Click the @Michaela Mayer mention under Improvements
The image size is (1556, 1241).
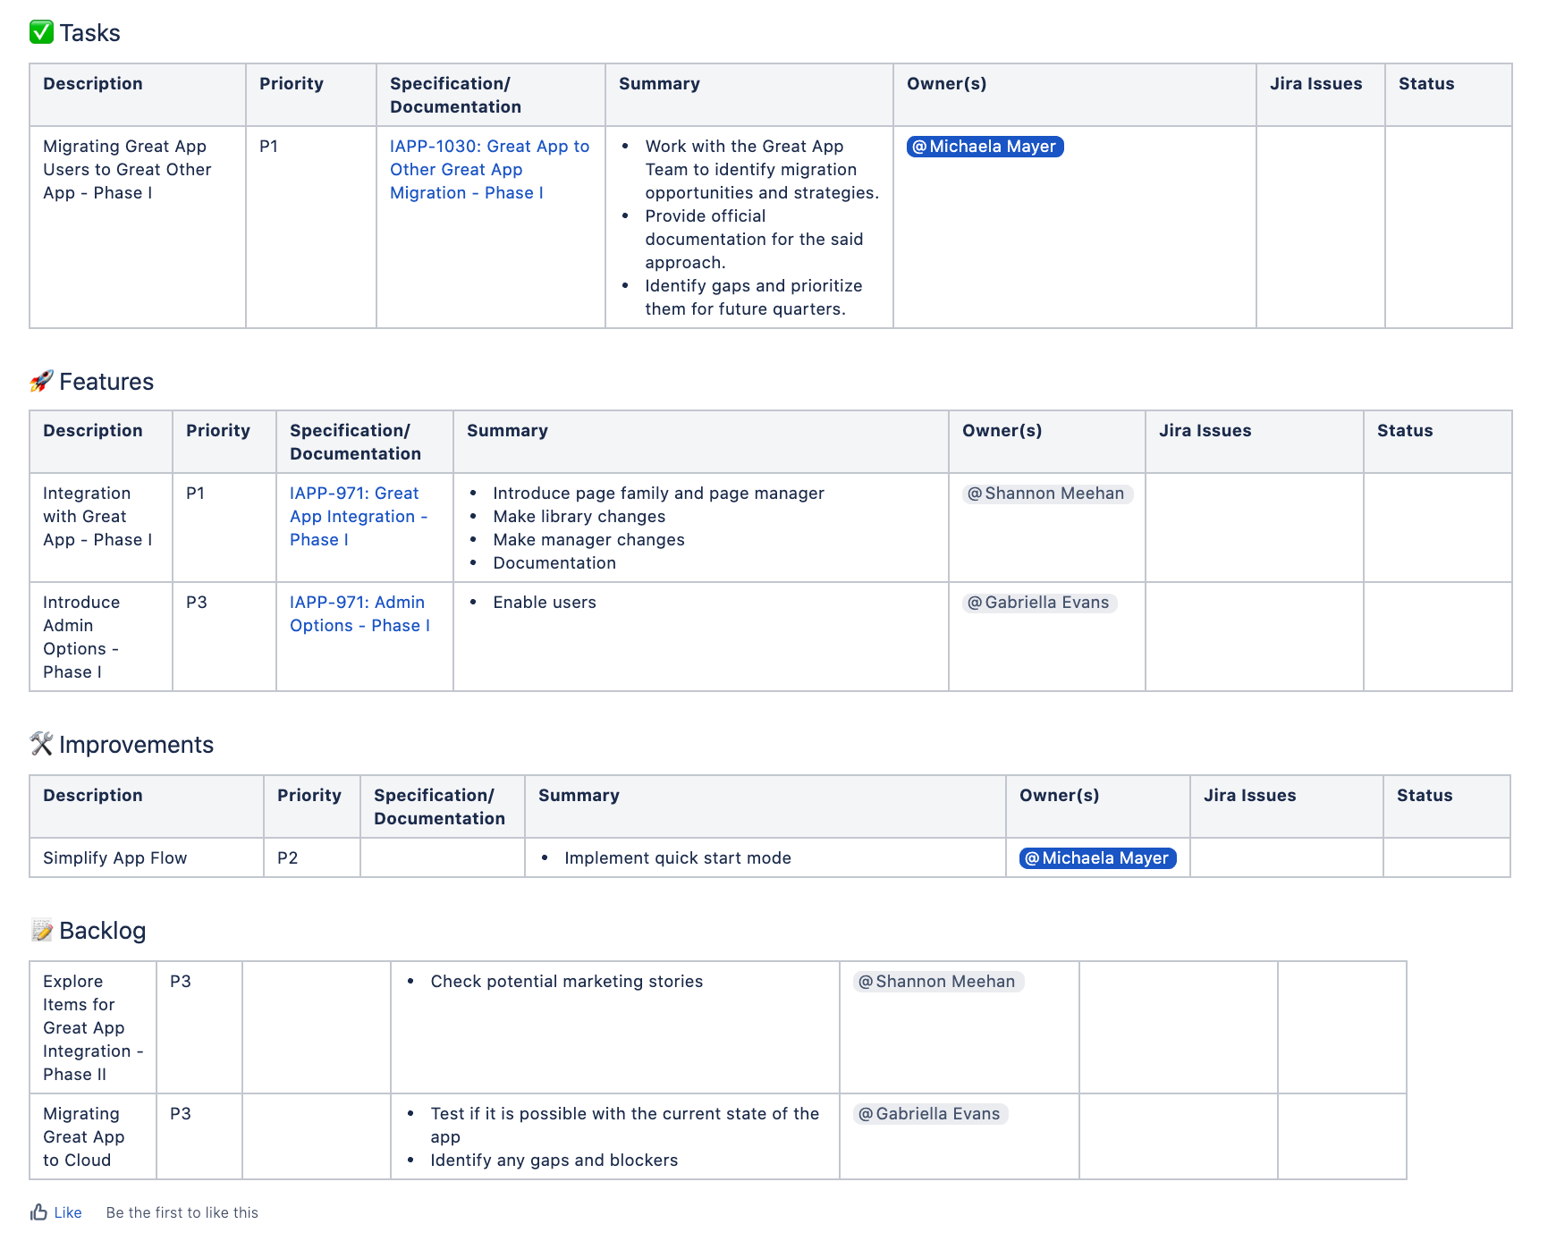point(1097,857)
